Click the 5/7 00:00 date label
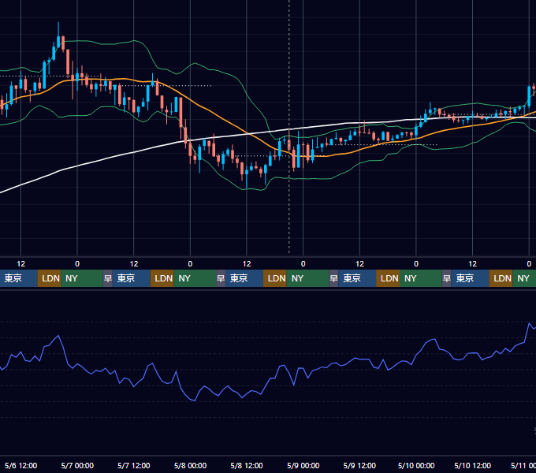 (x=77, y=465)
